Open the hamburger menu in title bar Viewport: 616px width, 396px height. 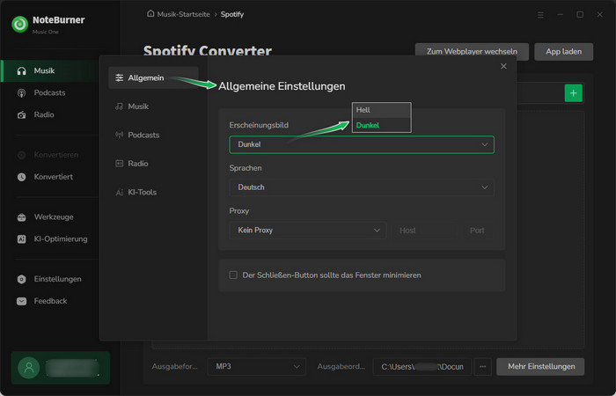540,15
